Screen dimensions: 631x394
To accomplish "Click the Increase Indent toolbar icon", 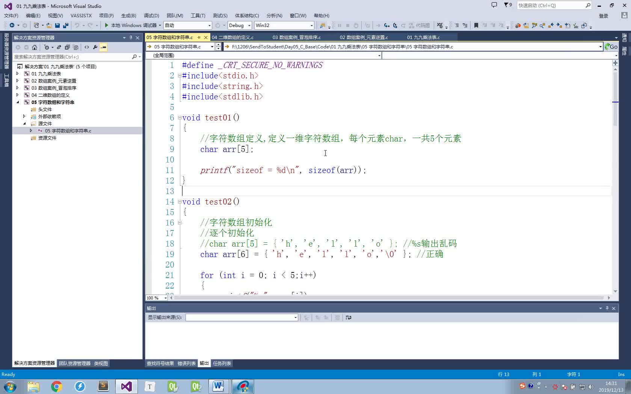I will [x=465, y=25].
